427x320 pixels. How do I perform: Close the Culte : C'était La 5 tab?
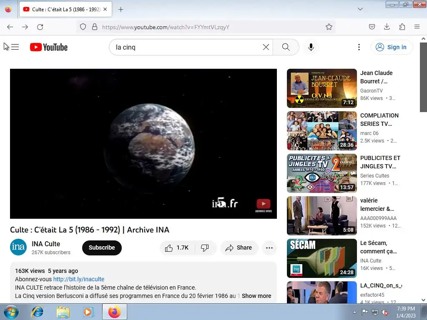pyautogui.click(x=105, y=9)
